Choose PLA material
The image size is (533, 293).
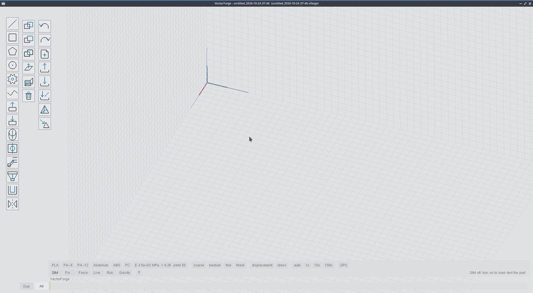tap(55, 265)
